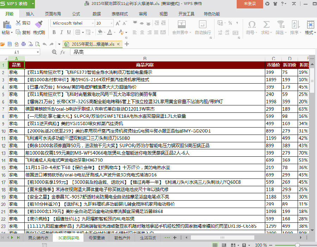Viewport: 317px width, 247px height.
Task: Align text to bottom
Action: click(x=148, y=24)
